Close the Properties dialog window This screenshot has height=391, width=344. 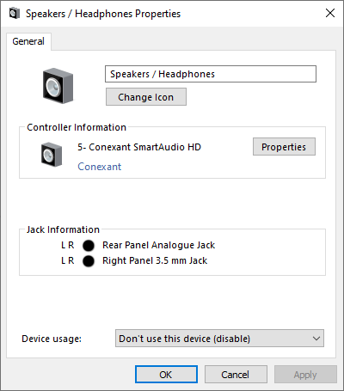point(330,13)
